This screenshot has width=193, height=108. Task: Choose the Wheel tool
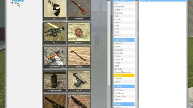pyautogui.click(x=124, y=82)
